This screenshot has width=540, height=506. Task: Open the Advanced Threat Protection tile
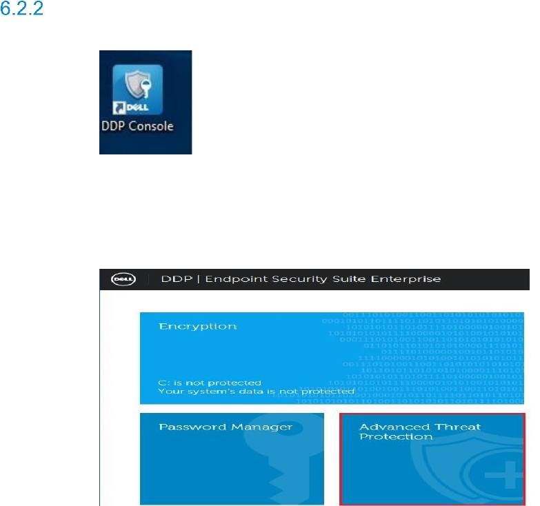432,459
